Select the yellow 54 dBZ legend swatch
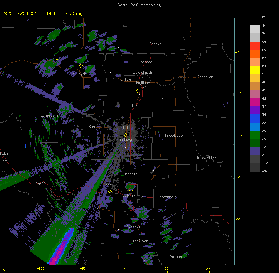Screen dimensions: 279x273 pyautogui.click(x=254, y=70)
